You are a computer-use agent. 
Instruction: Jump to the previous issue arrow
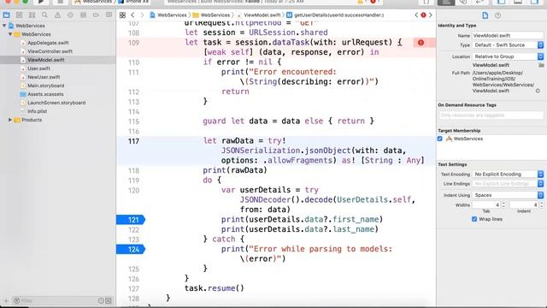416,15
